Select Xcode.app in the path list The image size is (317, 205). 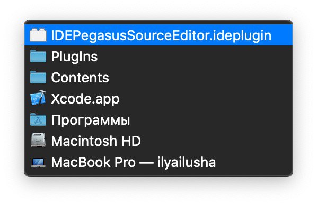point(158,99)
